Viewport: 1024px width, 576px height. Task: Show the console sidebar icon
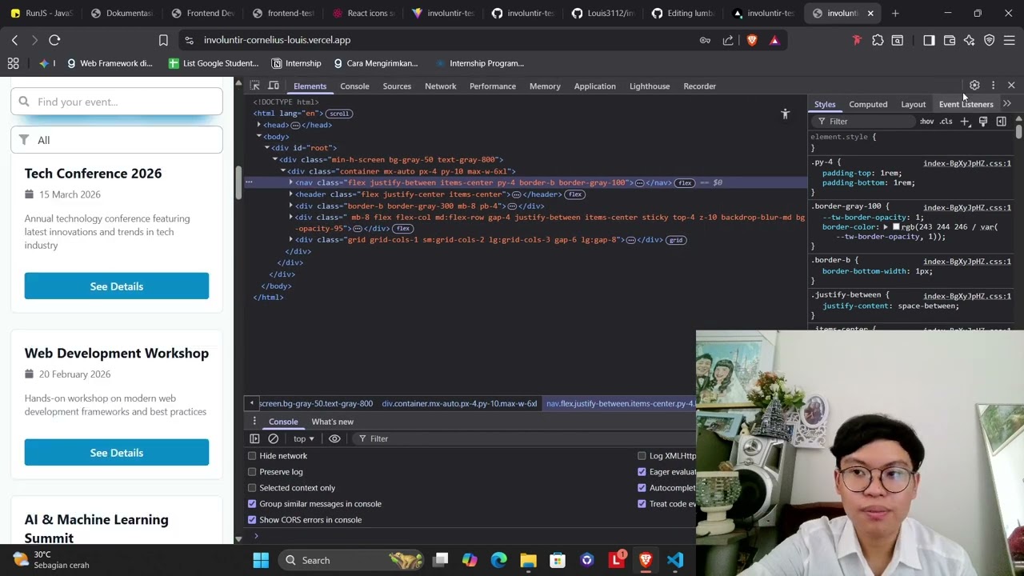(254, 438)
